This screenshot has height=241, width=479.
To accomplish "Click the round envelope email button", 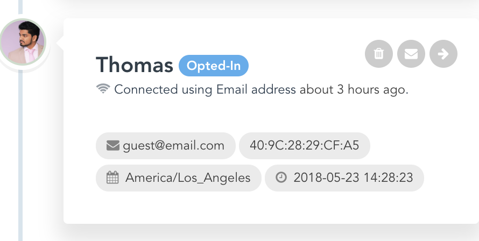I will (x=411, y=54).
